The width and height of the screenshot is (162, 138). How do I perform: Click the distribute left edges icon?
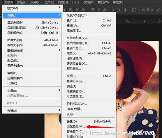pos(112,10)
